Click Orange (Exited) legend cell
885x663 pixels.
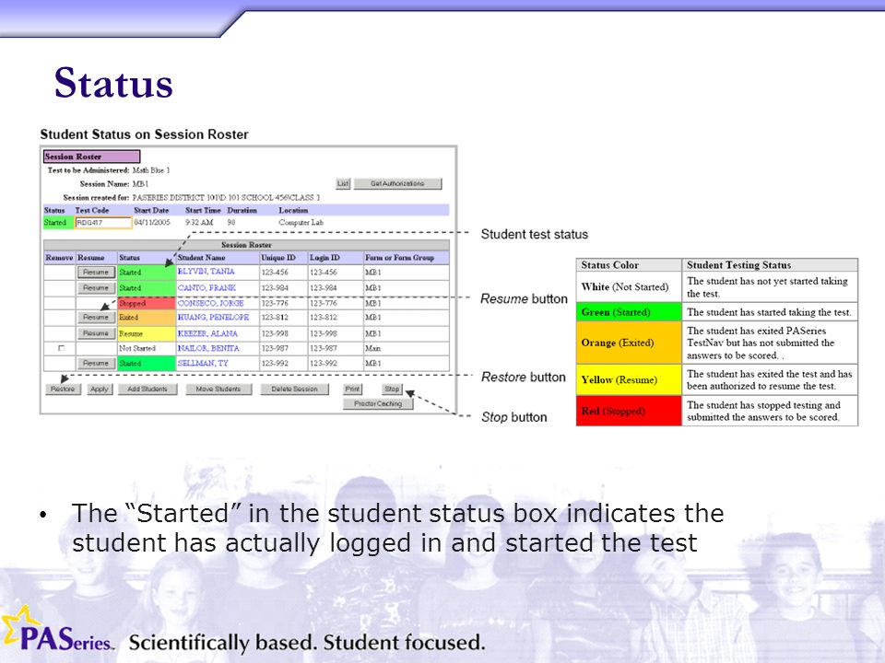pyautogui.click(x=629, y=343)
